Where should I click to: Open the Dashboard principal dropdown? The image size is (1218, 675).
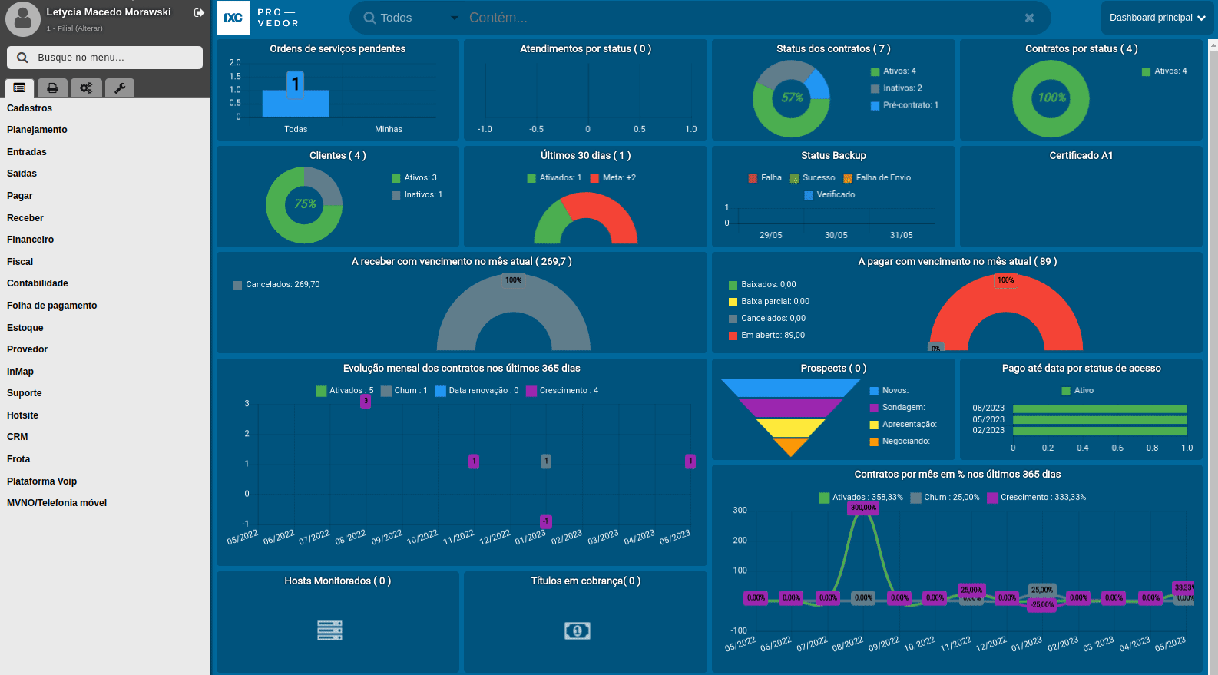[x=1157, y=18]
